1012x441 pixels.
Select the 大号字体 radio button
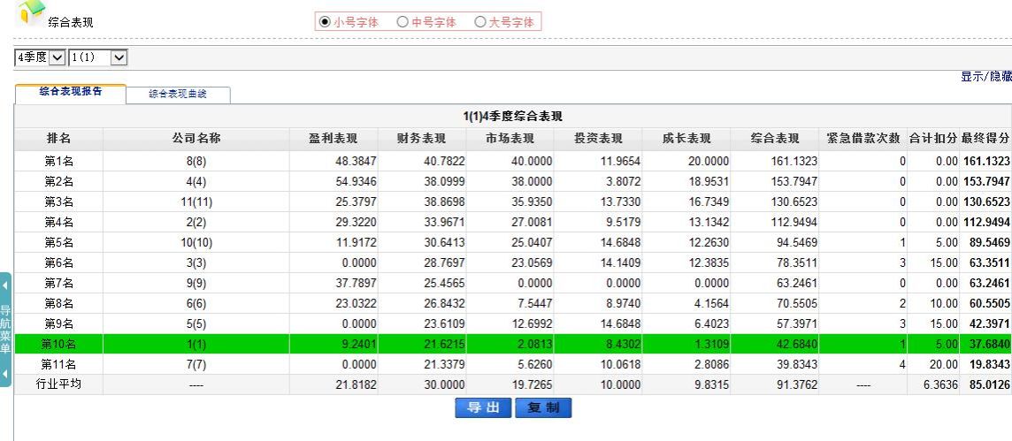(x=480, y=22)
